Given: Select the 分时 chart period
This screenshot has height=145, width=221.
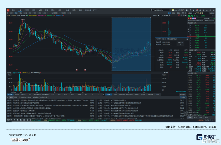Looking at the screenshot, I should (x=11, y=13).
